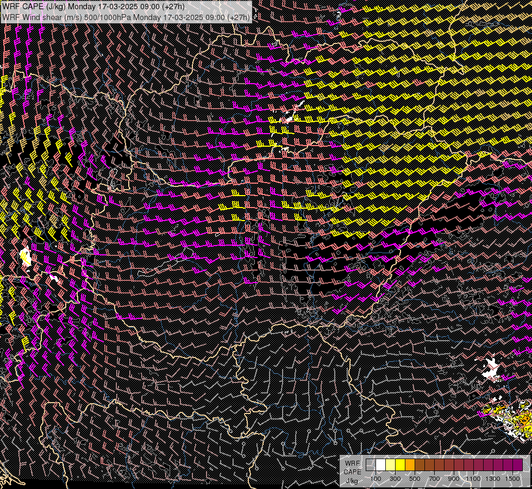Click the WRF Wind shear 500/1000hPa title line
This screenshot has width=532, height=489.
click(x=126, y=17)
